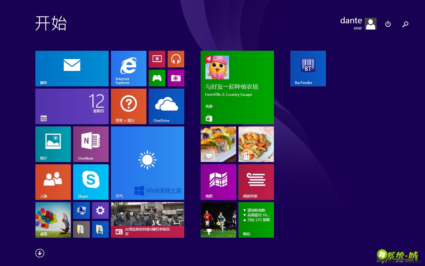The image size is (425, 266).
Task: Open the BarTender app tile
Action: (308, 68)
